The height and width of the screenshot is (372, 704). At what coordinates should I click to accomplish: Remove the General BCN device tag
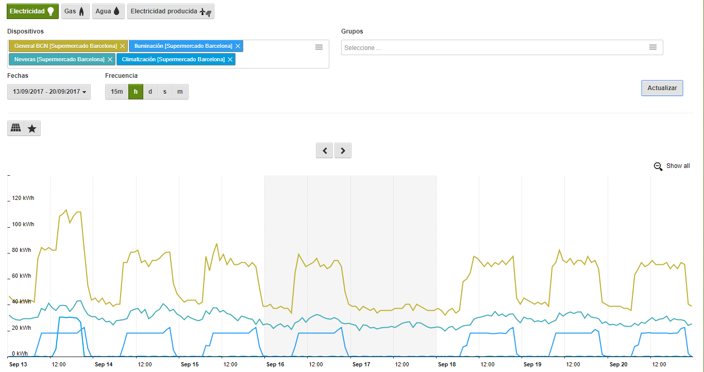pyautogui.click(x=122, y=46)
